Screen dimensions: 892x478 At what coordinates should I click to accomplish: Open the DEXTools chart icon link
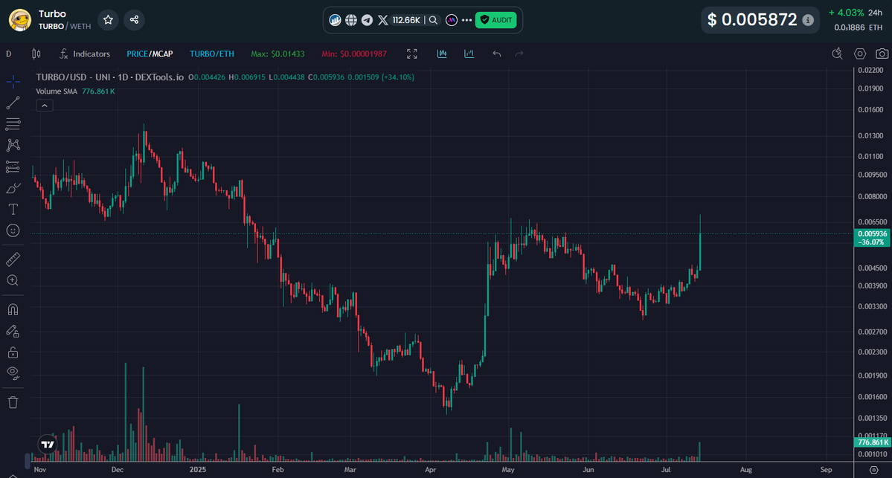point(335,20)
